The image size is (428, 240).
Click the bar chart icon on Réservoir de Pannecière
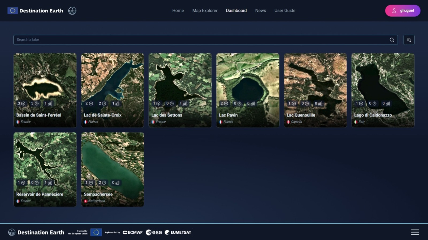pos(50,183)
